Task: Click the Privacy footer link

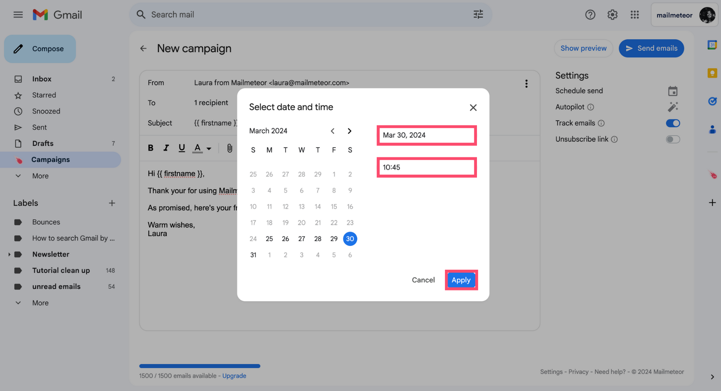Action: (x=578, y=372)
